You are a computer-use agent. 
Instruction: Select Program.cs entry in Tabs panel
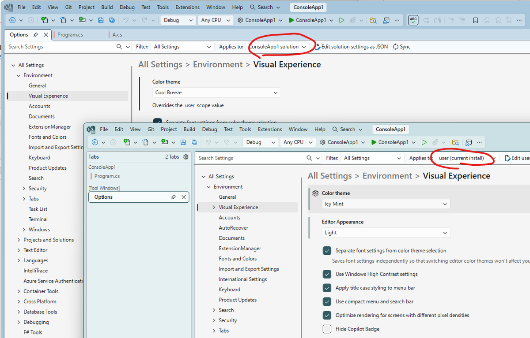pyautogui.click(x=107, y=176)
